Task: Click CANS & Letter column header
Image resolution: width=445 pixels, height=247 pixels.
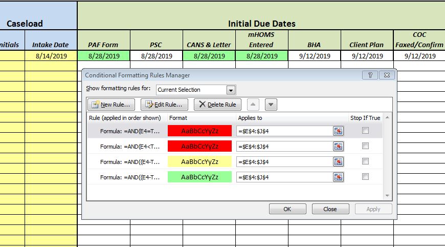Action: pyautogui.click(x=209, y=40)
